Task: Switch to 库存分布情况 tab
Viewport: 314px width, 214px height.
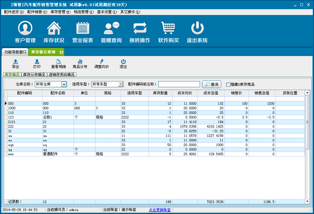Action: click(x=34, y=74)
